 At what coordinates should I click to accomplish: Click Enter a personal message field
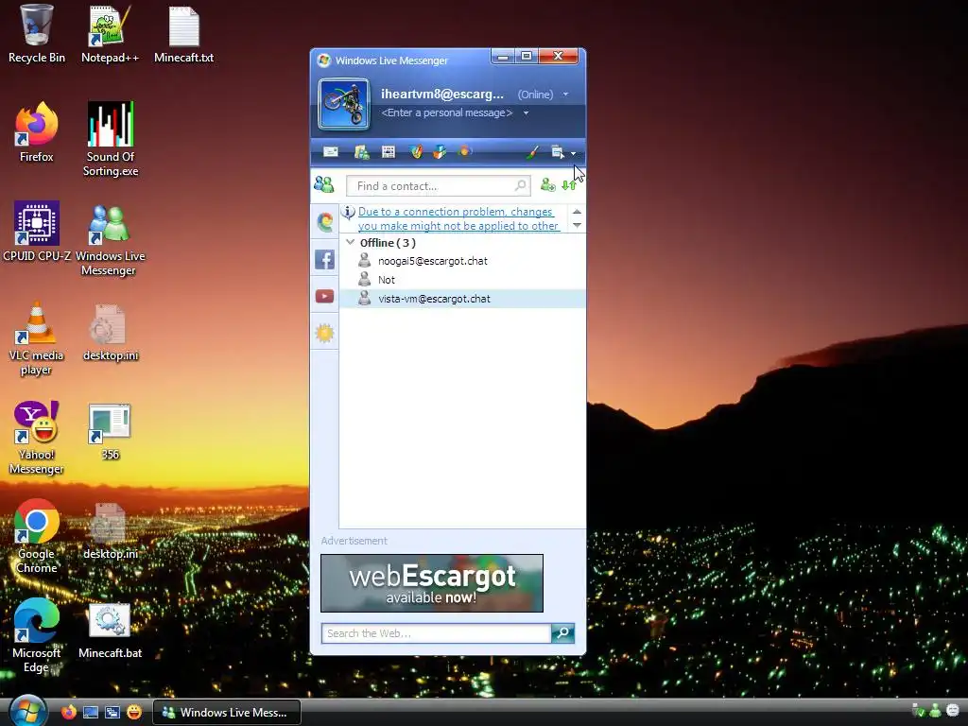click(447, 112)
